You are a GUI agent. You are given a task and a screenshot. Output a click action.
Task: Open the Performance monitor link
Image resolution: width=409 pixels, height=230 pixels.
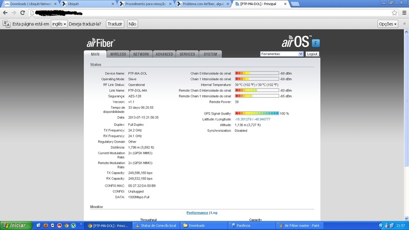(197, 213)
